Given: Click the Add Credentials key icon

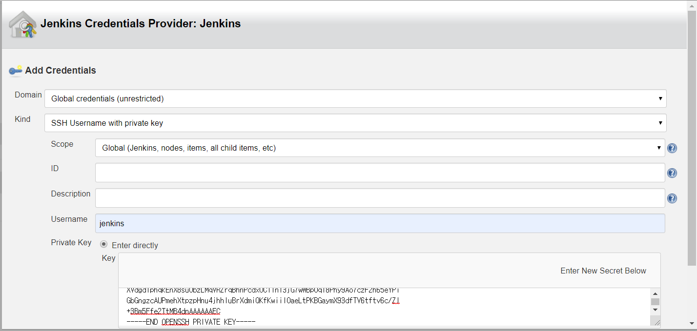Looking at the screenshot, I should (x=16, y=71).
